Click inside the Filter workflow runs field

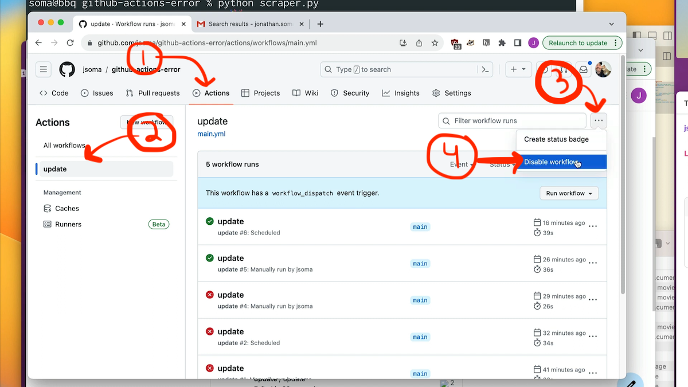point(510,120)
